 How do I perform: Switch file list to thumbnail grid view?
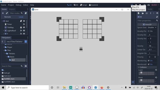(x=26, y=66)
